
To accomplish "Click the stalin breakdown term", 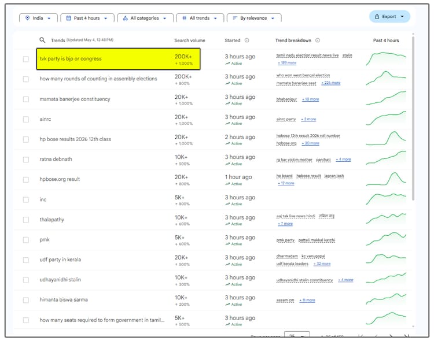I will tap(347, 55).
